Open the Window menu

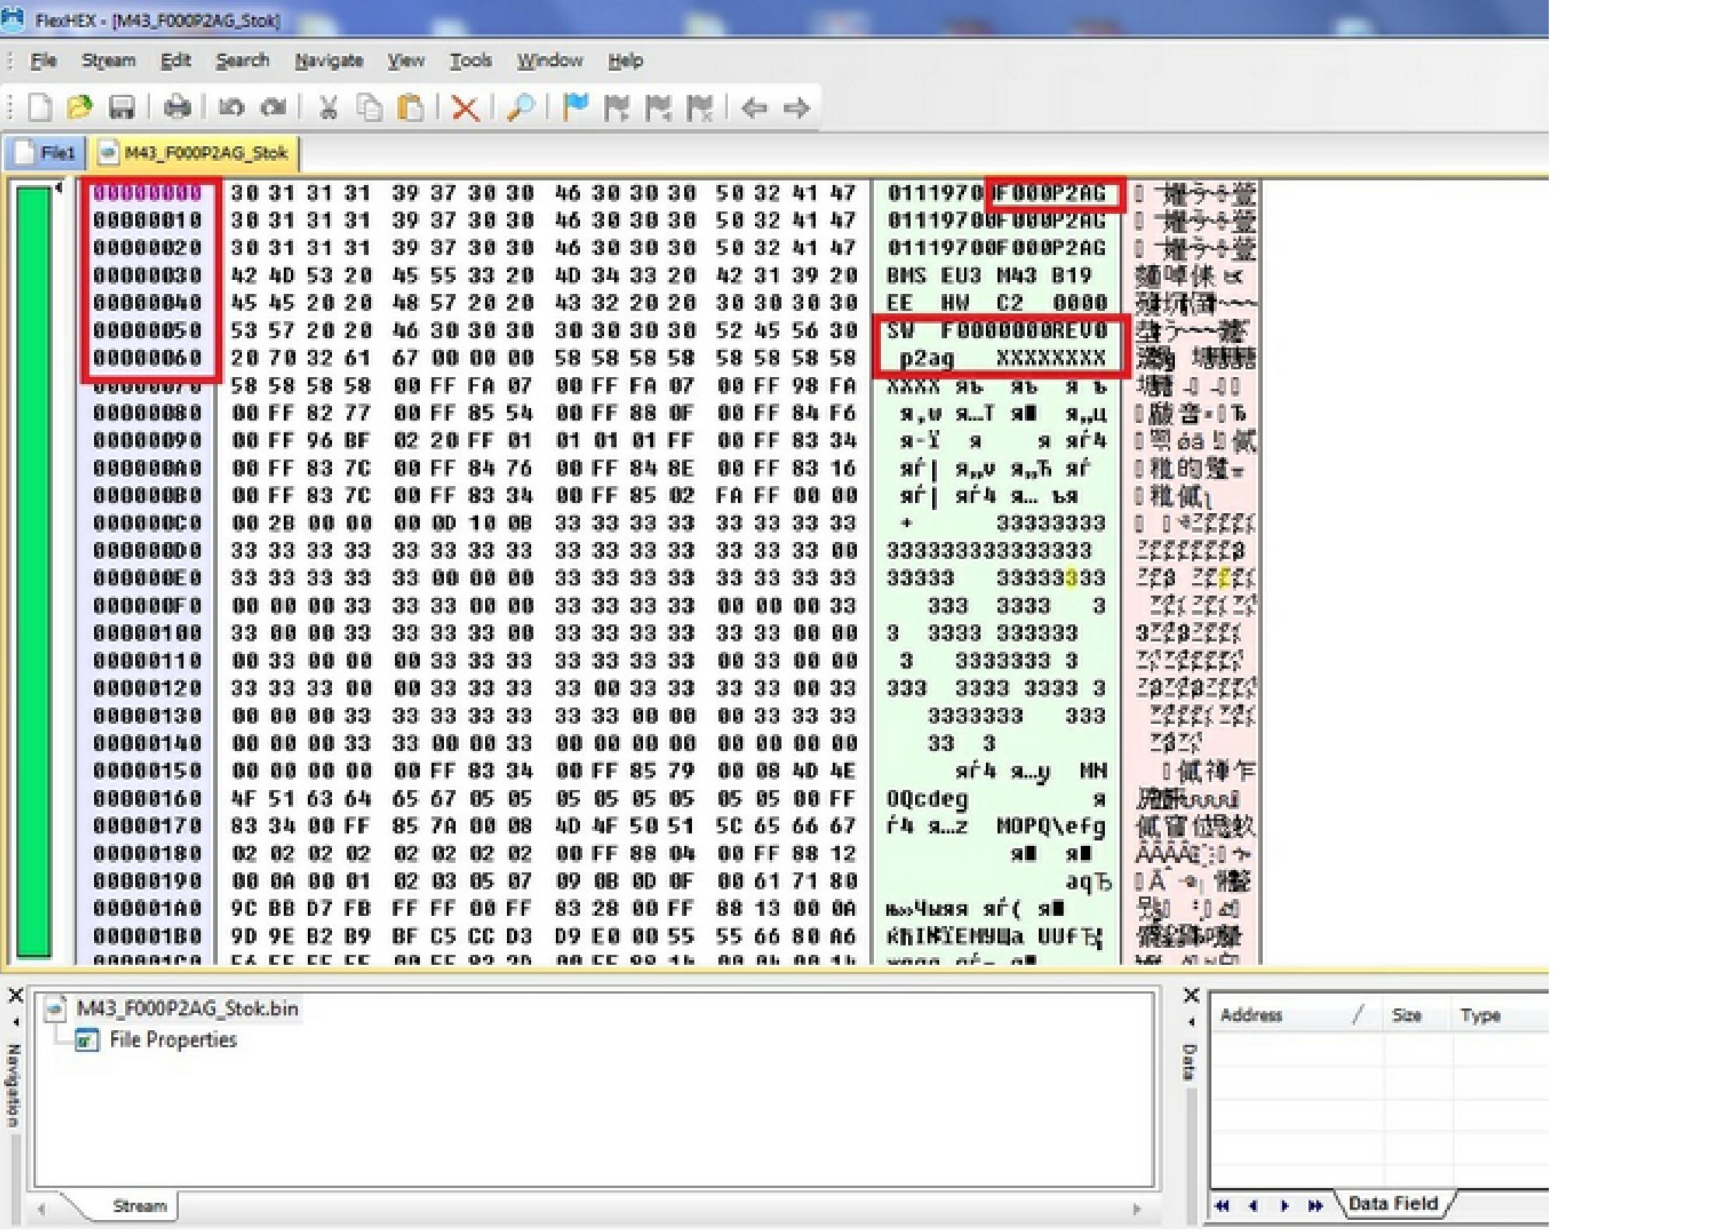pyautogui.click(x=550, y=61)
